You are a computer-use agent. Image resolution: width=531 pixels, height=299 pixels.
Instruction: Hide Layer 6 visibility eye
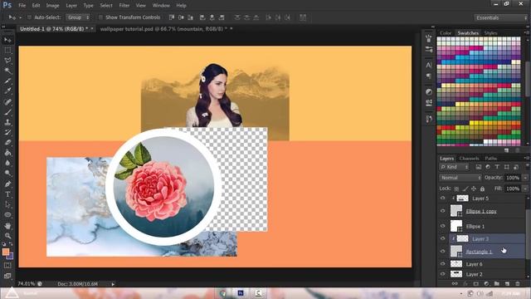(x=442, y=264)
